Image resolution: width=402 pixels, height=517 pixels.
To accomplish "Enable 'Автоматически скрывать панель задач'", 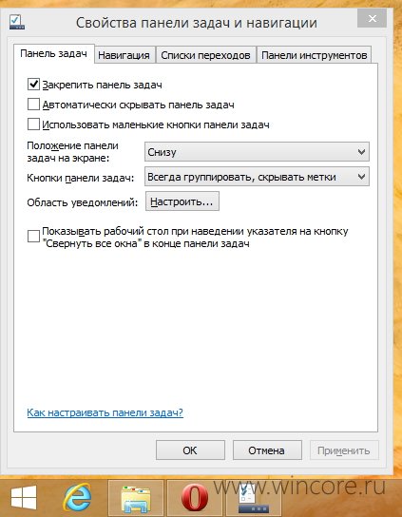I will pyautogui.click(x=33, y=105).
